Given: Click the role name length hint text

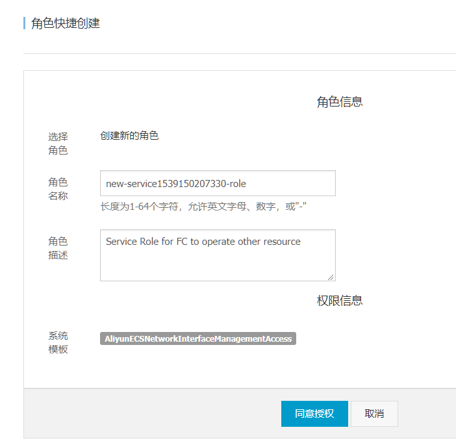Looking at the screenshot, I should pyautogui.click(x=203, y=207).
